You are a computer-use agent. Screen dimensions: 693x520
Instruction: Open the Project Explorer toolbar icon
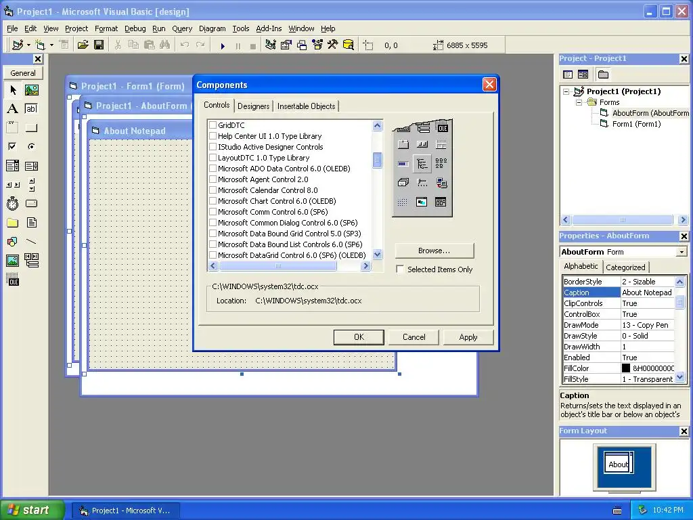[x=271, y=45]
